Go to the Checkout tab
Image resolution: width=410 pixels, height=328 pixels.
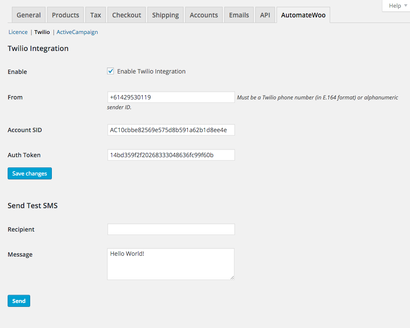click(127, 15)
